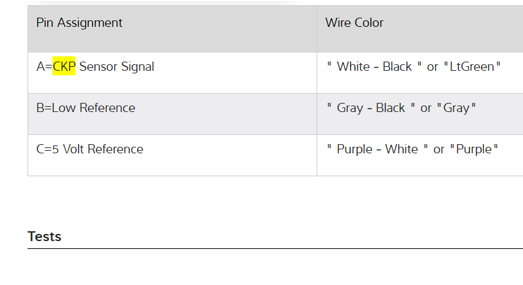Click the word "or" in the LtGreen row
Screen dimensions: 523x285
[x=433, y=67]
